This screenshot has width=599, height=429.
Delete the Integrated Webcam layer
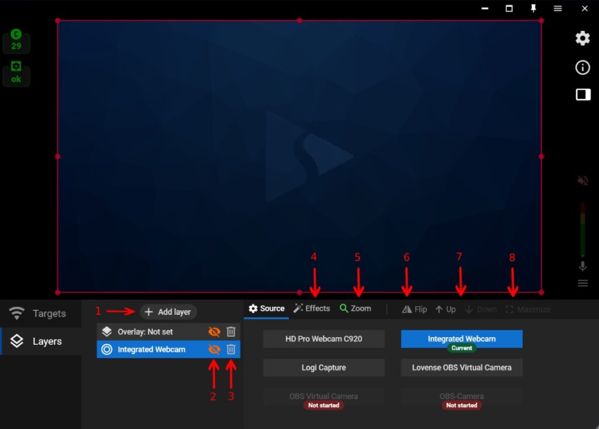click(231, 350)
